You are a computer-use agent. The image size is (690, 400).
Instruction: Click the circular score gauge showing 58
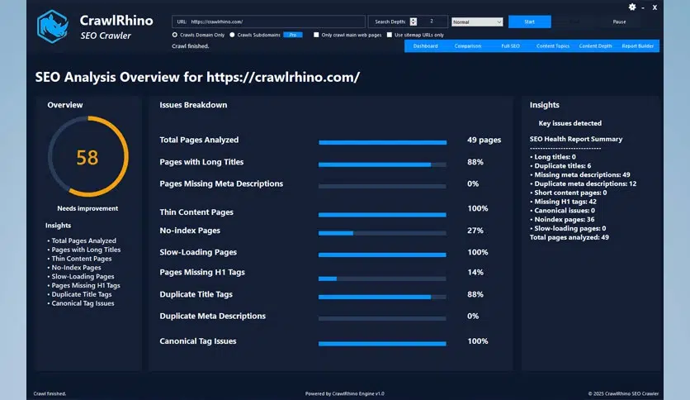point(87,157)
